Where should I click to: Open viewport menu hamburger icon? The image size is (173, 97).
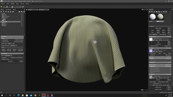(27, 10)
